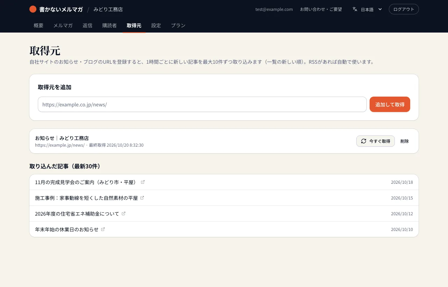Click the 取得元を追加 heading

point(55,87)
